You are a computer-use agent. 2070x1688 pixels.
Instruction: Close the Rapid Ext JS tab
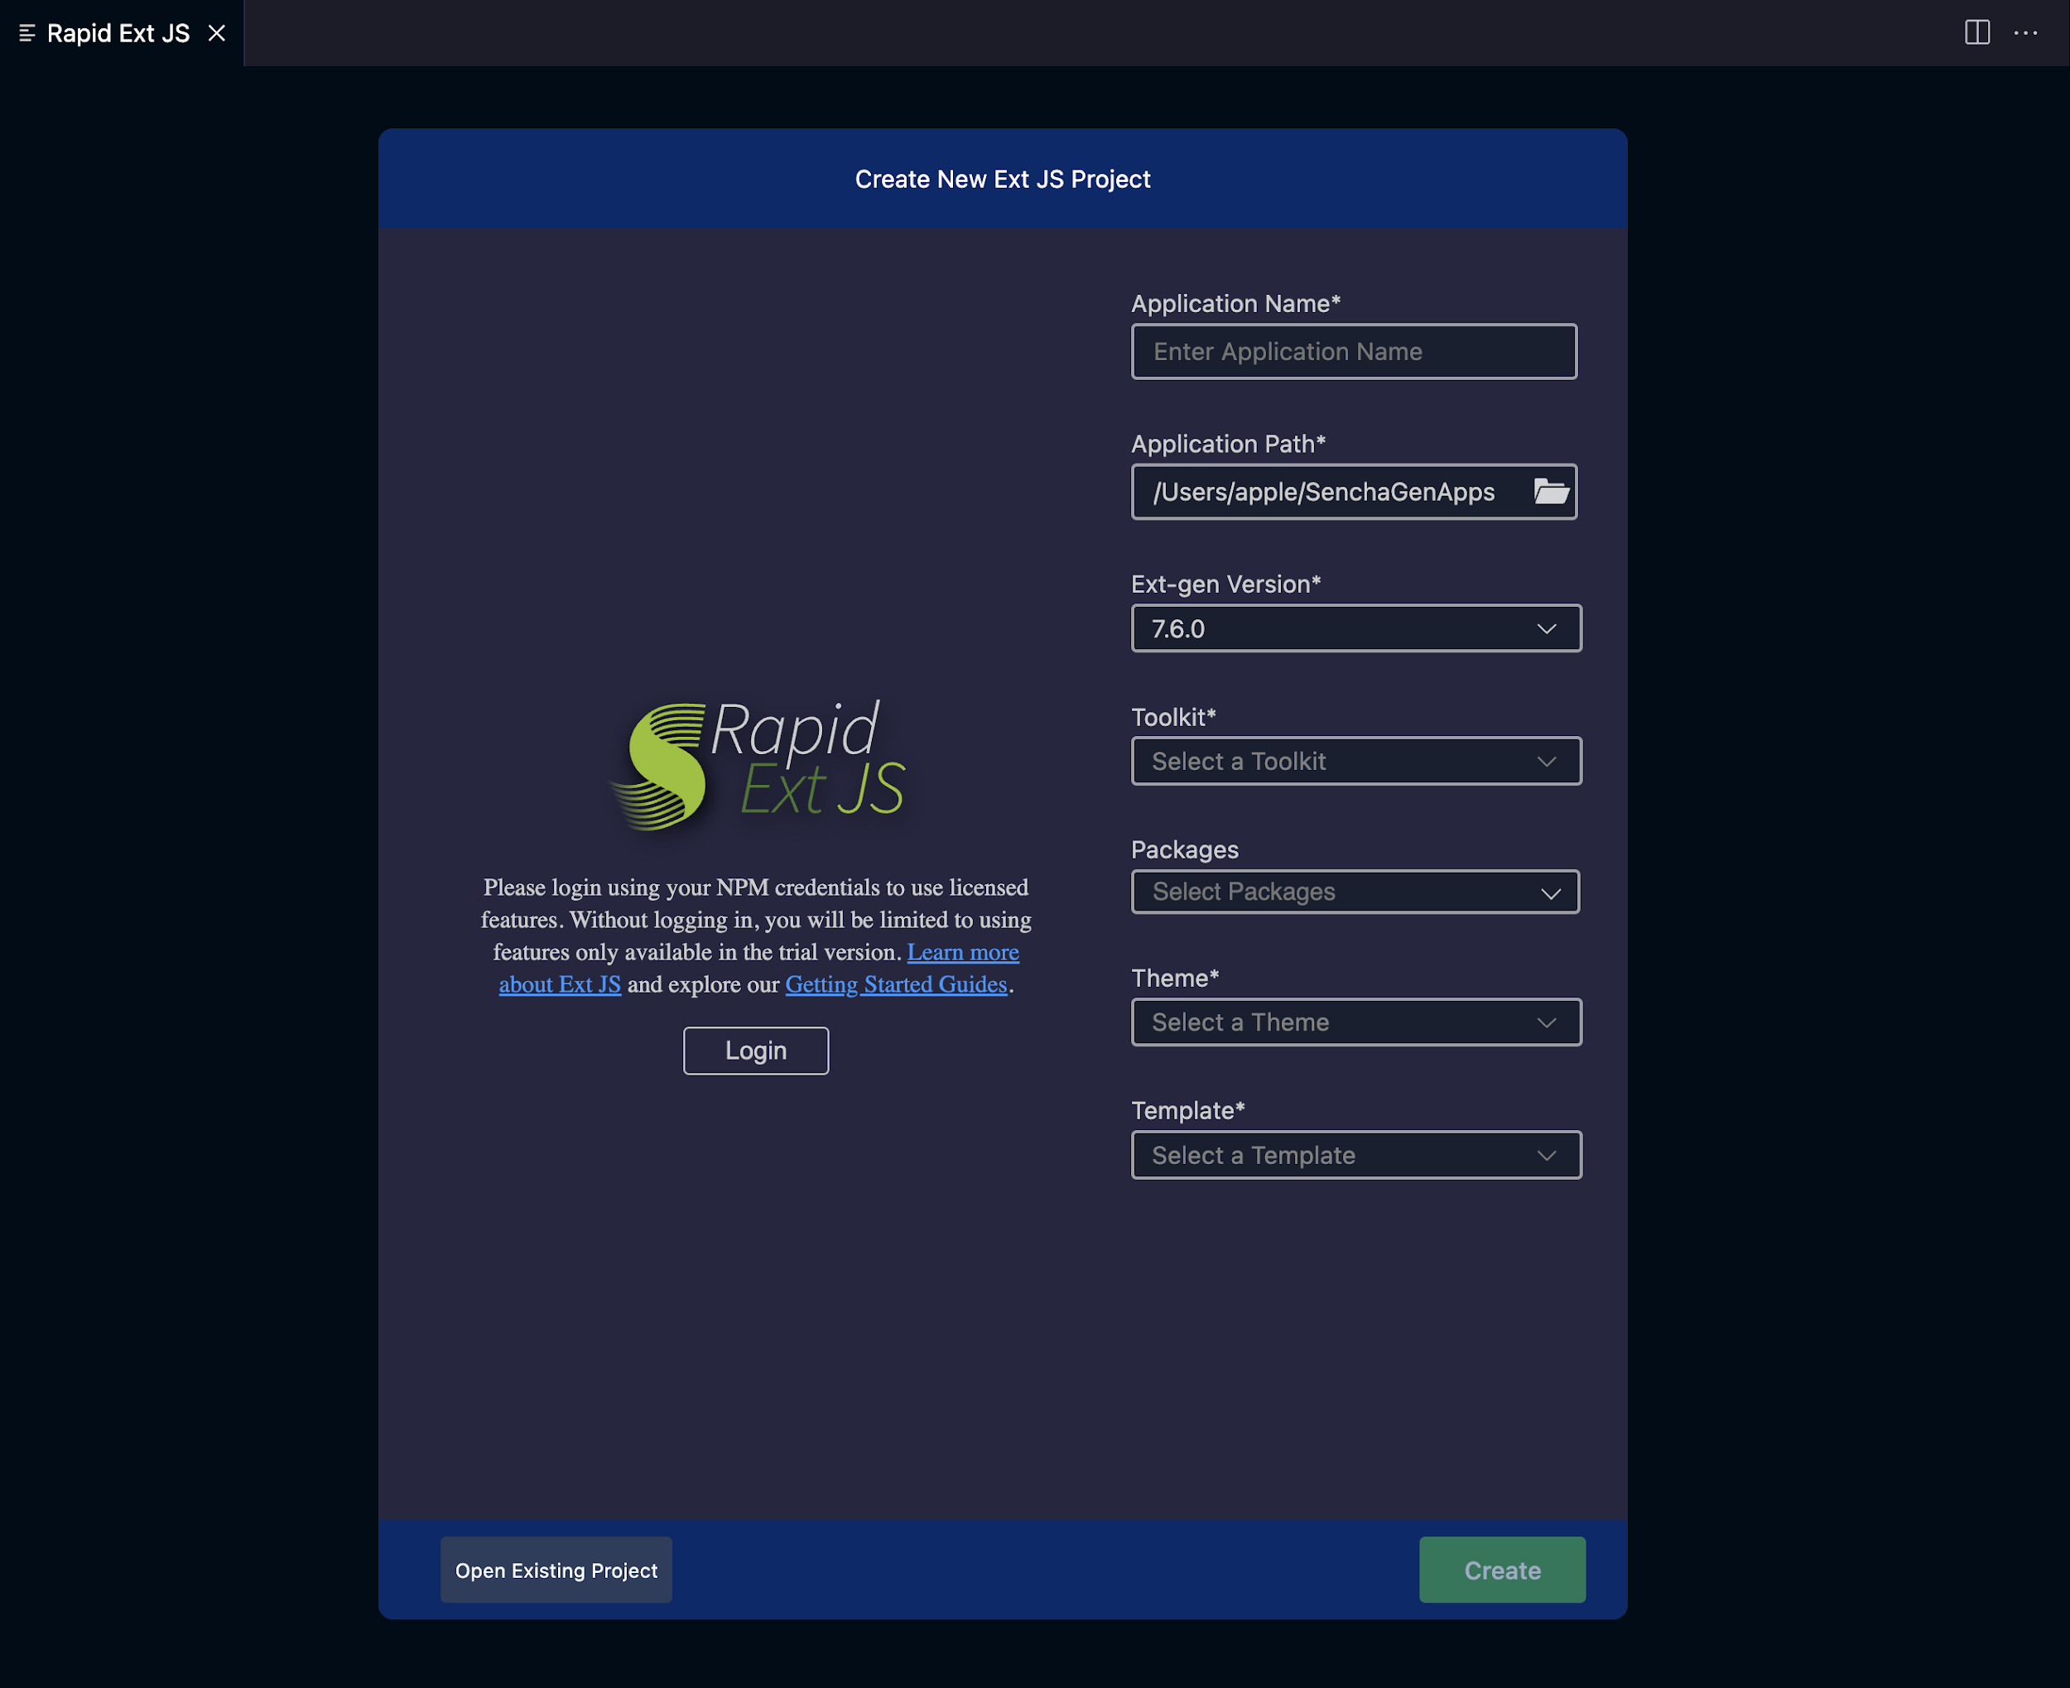click(217, 33)
